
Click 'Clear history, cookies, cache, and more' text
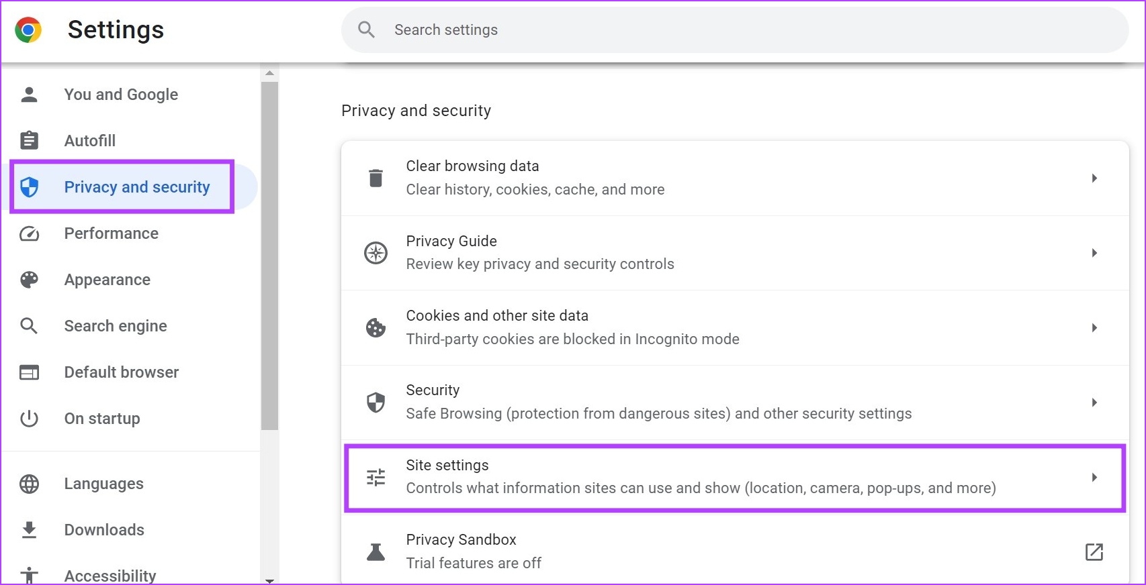pos(535,190)
